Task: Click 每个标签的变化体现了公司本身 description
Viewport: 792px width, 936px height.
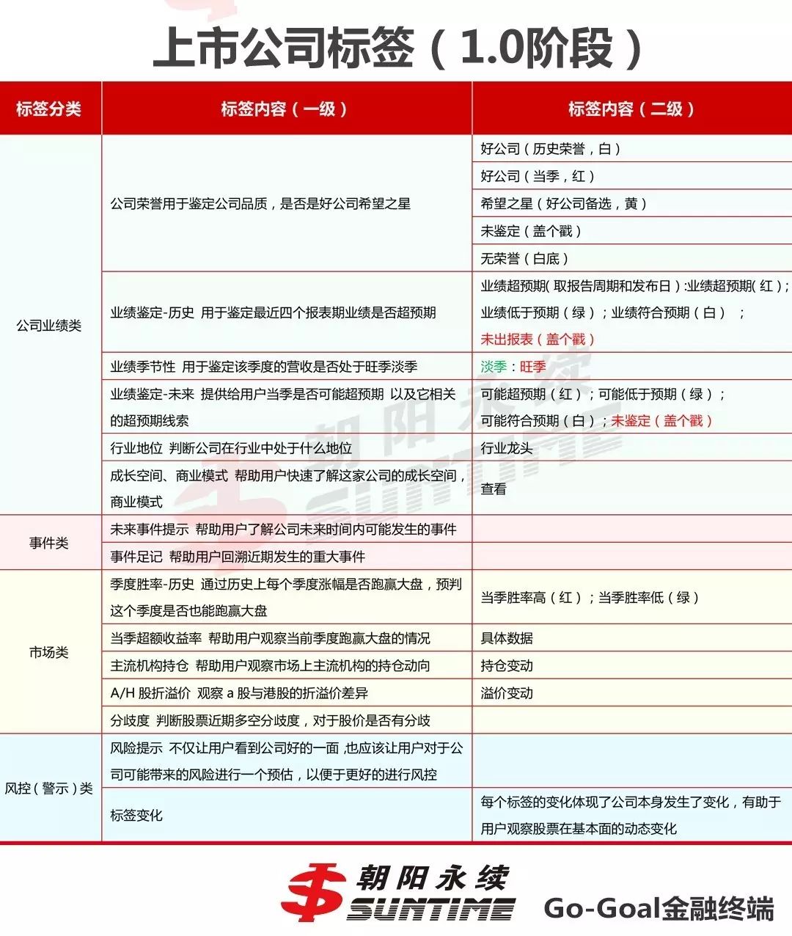Action: tap(631, 815)
